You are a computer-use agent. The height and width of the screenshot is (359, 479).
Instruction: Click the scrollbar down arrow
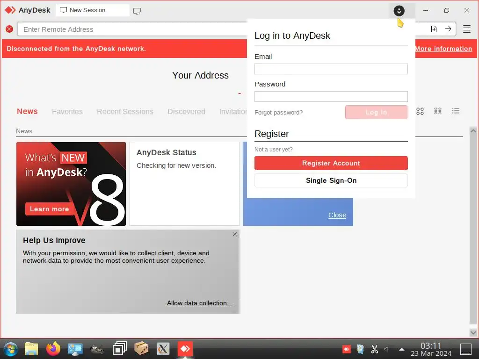pyautogui.click(x=473, y=333)
